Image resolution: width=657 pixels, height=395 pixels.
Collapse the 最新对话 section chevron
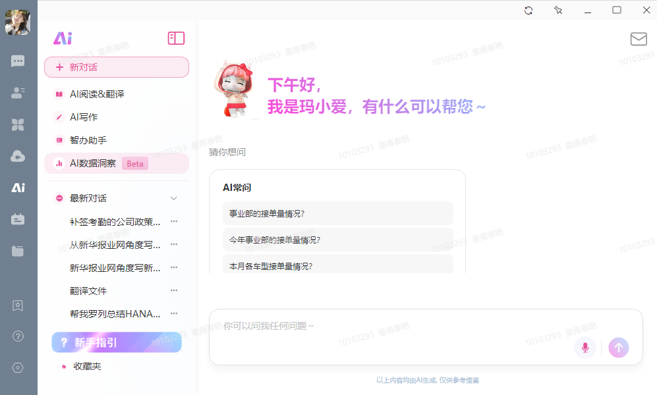pos(174,198)
